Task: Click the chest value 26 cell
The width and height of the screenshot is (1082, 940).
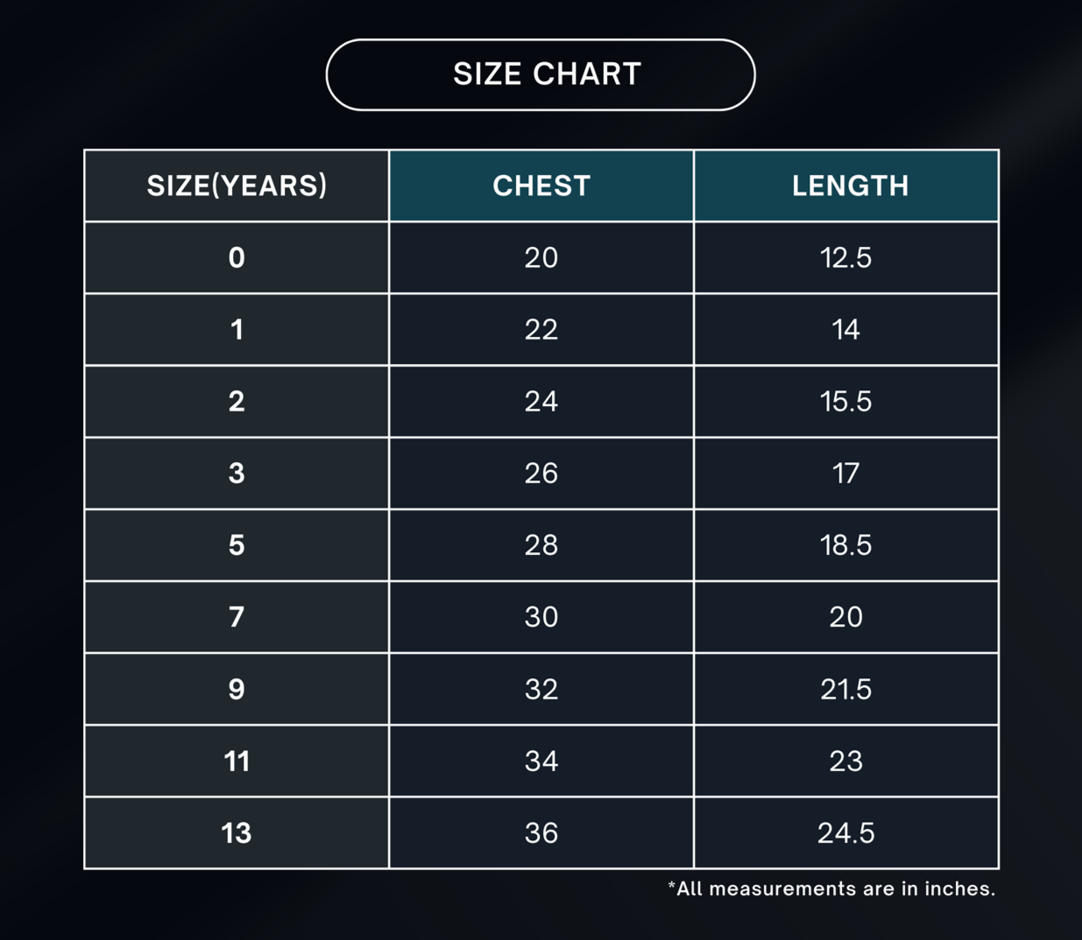Action: (x=541, y=473)
